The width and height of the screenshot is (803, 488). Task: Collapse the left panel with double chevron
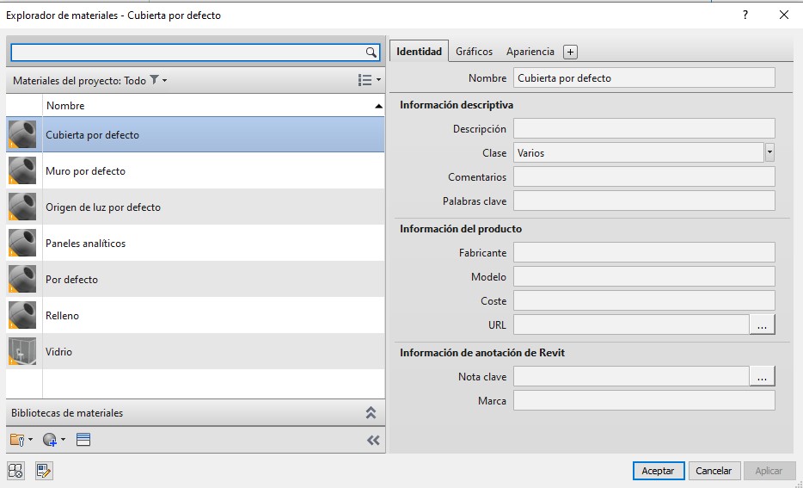coord(373,440)
